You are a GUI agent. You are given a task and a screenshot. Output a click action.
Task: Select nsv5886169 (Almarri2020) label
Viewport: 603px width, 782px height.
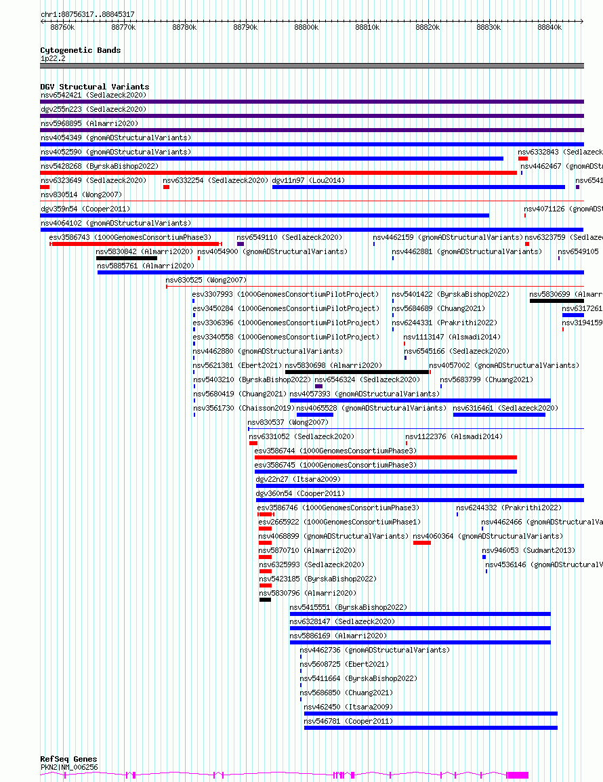tap(338, 636)
